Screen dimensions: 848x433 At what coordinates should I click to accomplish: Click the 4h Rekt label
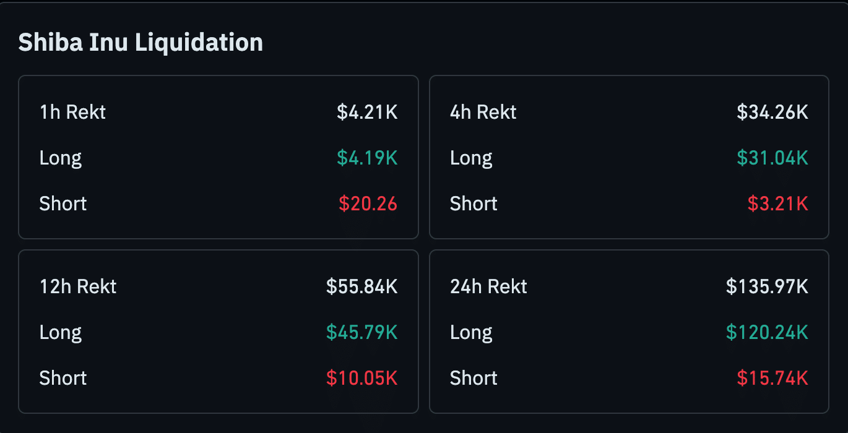(483, 112)
